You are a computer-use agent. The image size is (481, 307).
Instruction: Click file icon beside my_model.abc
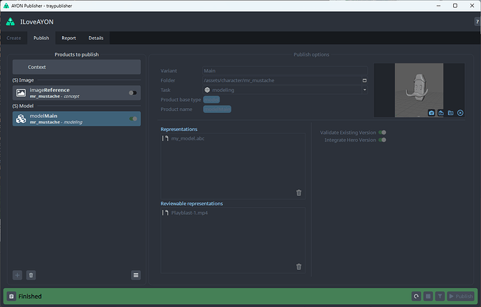point(165,138)
